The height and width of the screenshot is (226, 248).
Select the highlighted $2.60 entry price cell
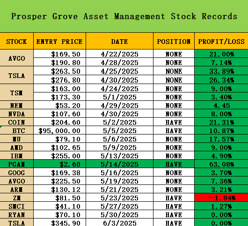tap(59, 164)
